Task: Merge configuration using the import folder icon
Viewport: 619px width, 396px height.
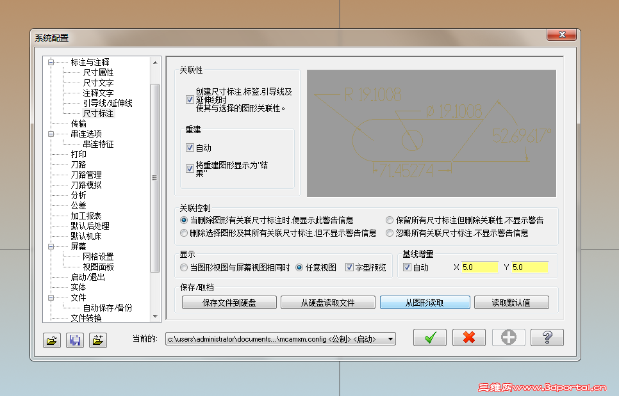Action: click(x=99, y=340)
